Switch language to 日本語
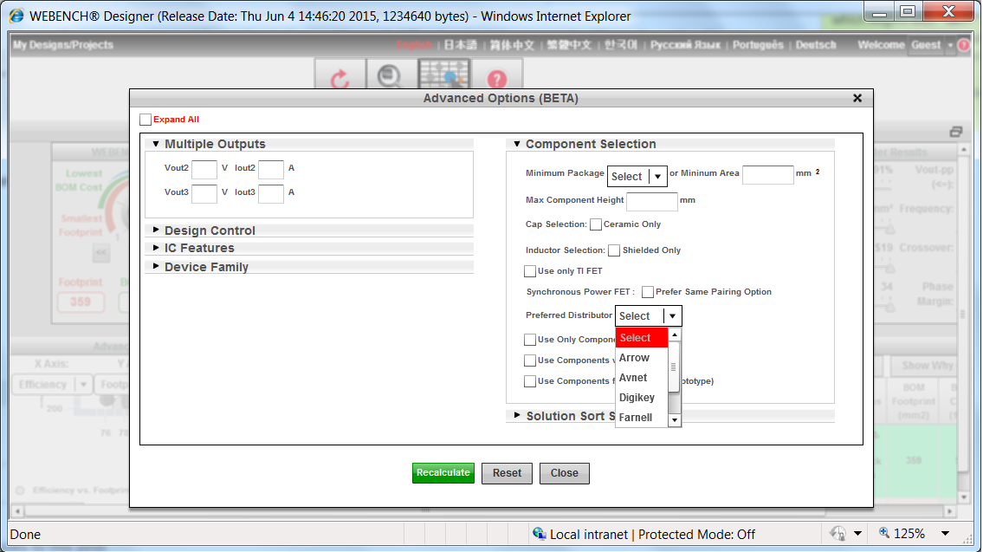 [x=460, y=45]
